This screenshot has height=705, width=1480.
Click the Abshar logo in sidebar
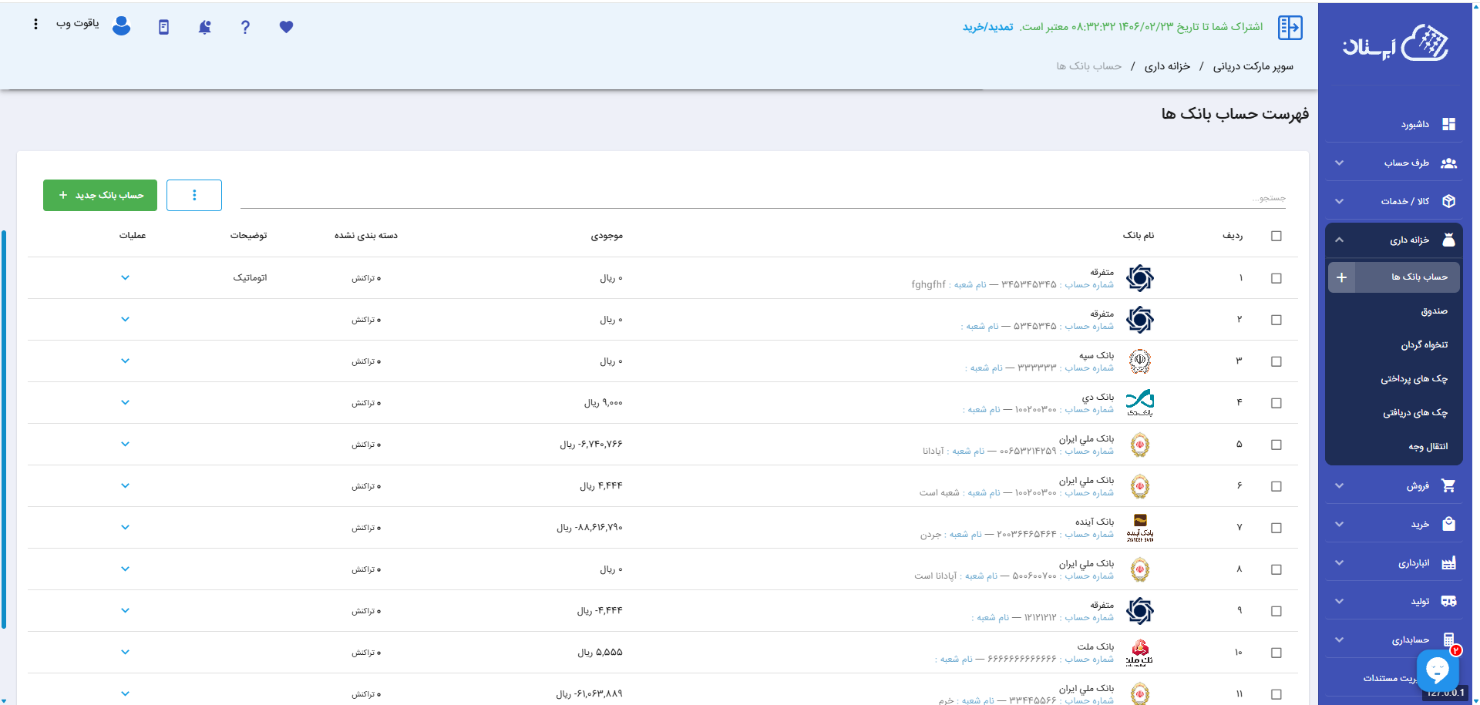[x=1395, y=44]
